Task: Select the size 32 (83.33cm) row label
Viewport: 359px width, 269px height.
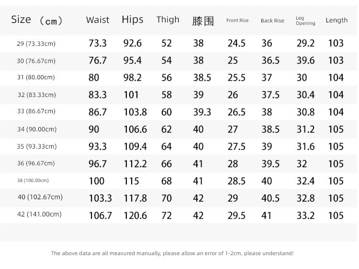Action: [37, 95]
